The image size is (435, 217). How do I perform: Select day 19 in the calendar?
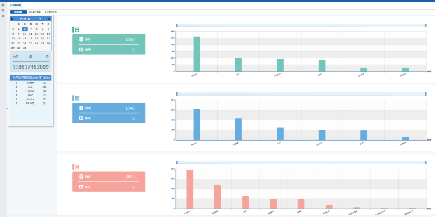pos(36,38)
